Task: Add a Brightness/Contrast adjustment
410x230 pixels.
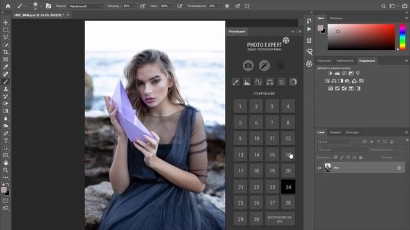Action: pyautogui.click(x=331, y=73)
